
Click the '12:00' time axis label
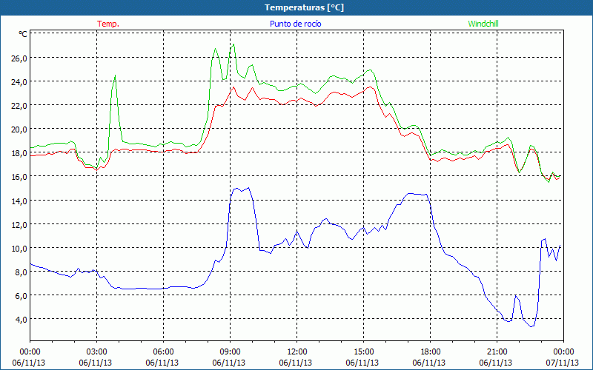[x=297, y=352]
